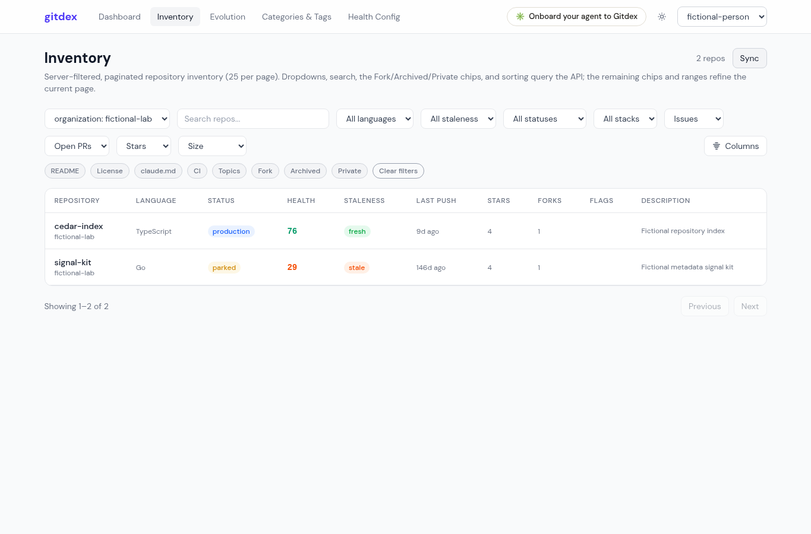
Task: Open the All stacks dropdown
Action: [x=625, y=119]
